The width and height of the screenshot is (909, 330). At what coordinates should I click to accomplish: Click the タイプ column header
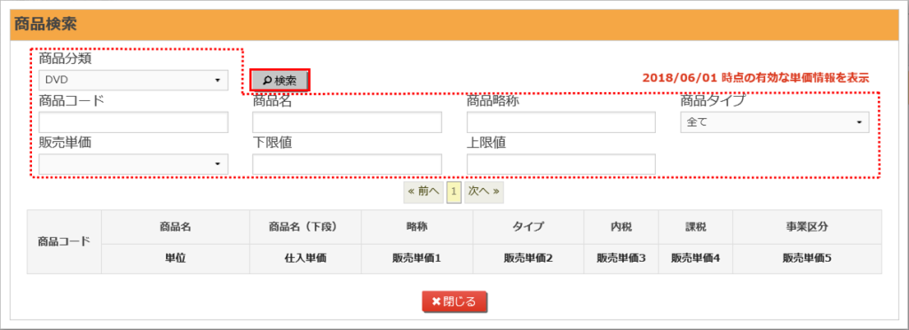(528, 227)
